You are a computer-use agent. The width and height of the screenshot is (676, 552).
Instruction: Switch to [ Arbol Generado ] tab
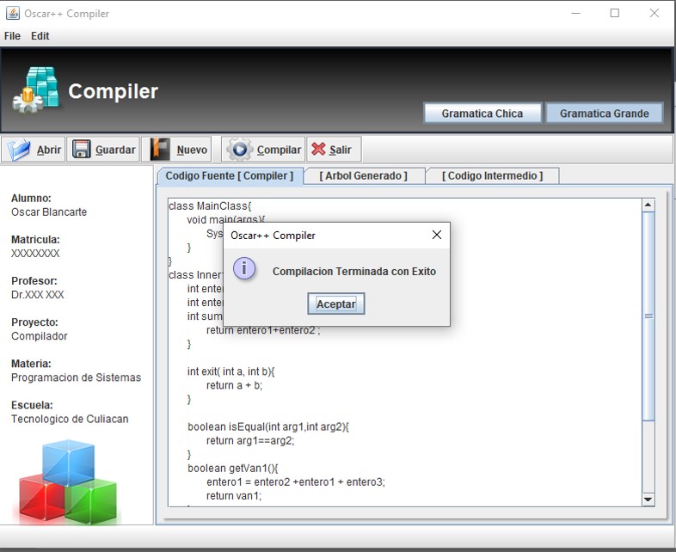363,175
